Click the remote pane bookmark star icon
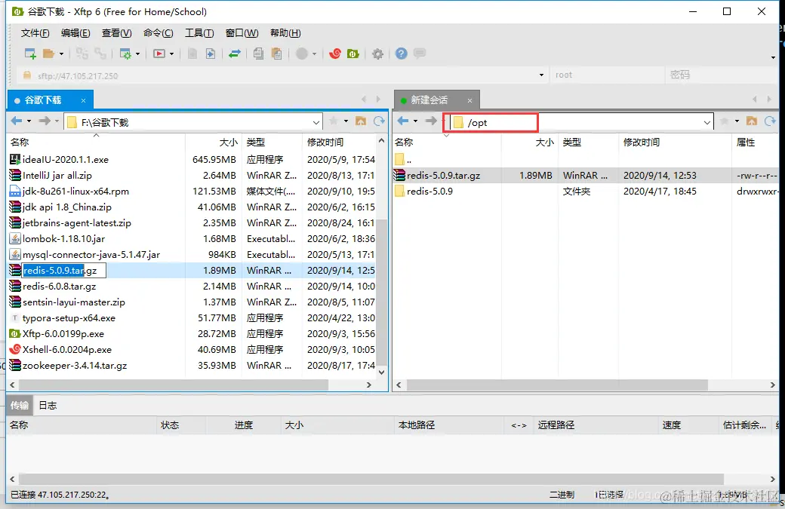The width and height of the screenshot is (785, 509). (x=724, y=121)
